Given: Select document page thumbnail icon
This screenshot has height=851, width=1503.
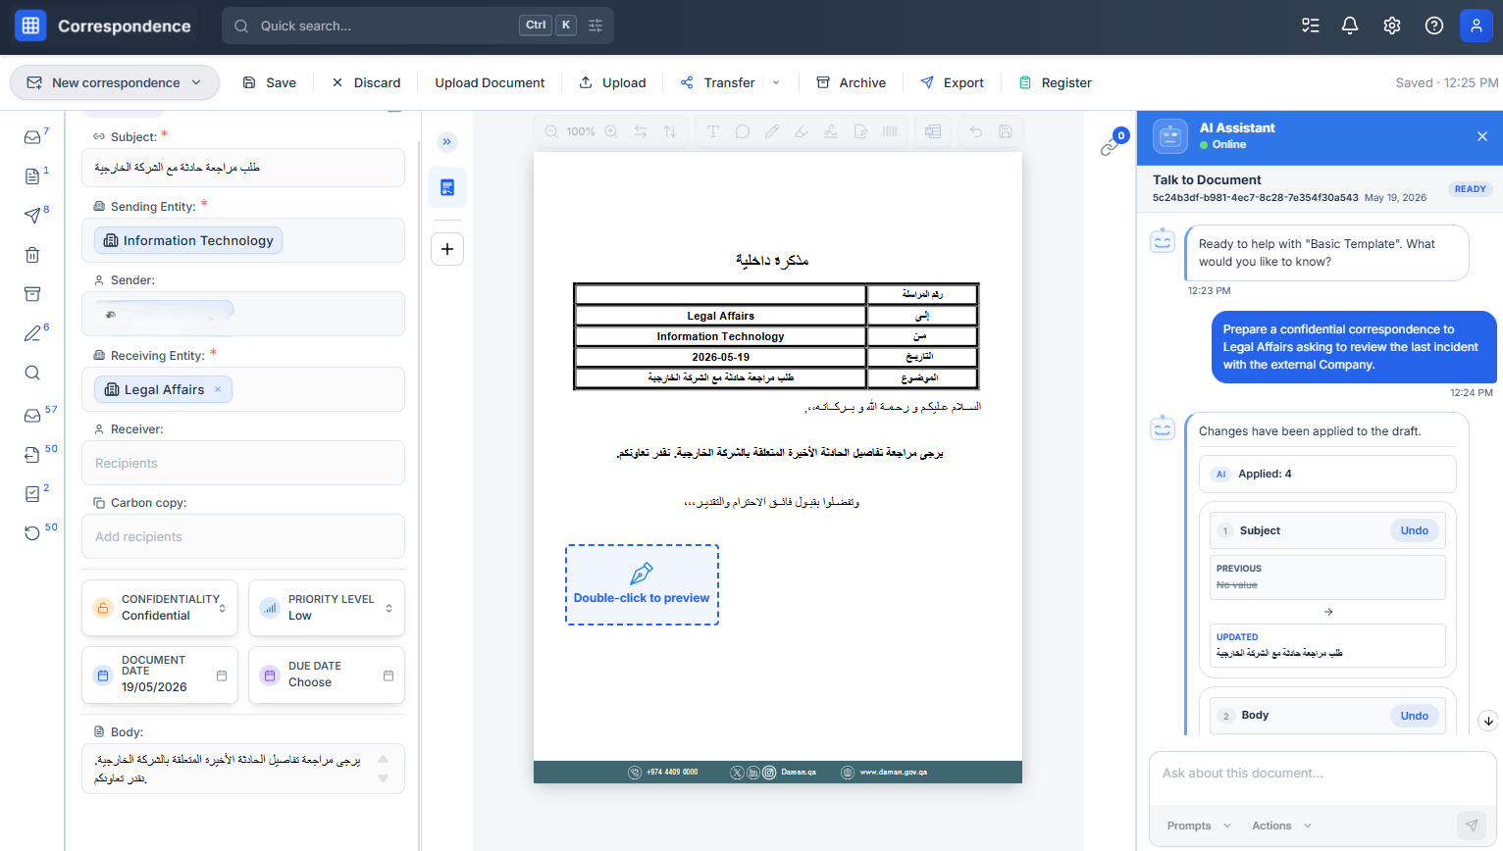Looking at the screenshot, I should pos(447,187).
